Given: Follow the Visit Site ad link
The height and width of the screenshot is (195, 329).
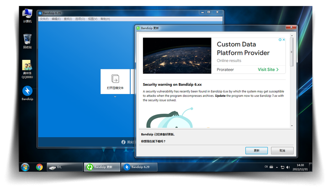Looking at the screenshot, I should point(268,69).
